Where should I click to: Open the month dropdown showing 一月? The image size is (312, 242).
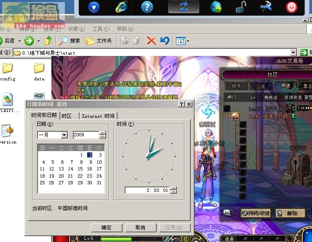[64, 135]
